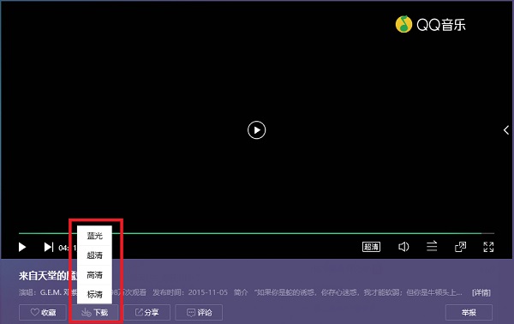Choose 超清 in the download menu
Viewport: 514px width, 324px height.
click(94, 255)
